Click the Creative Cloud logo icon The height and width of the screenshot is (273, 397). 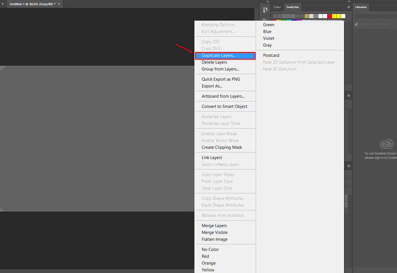point(386,144)
